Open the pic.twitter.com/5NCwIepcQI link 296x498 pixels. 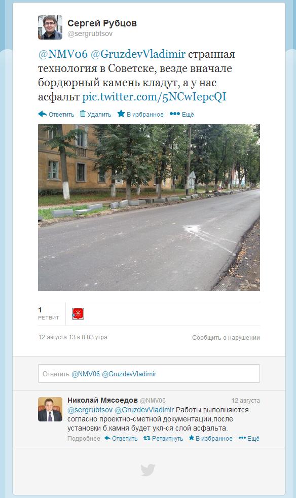(154, 97)
